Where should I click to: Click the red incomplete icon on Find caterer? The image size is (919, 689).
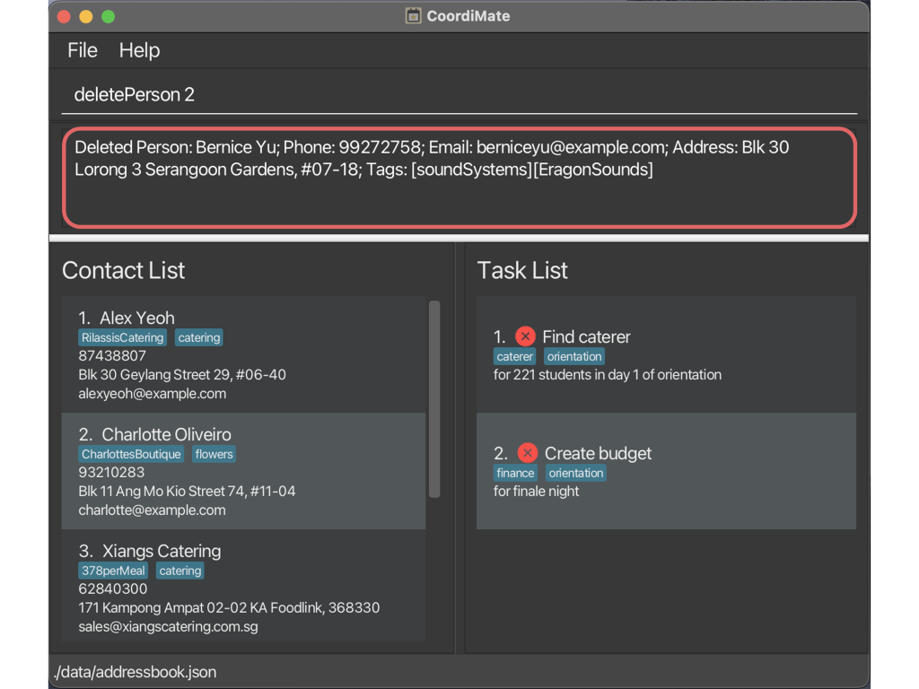[525, 336]
